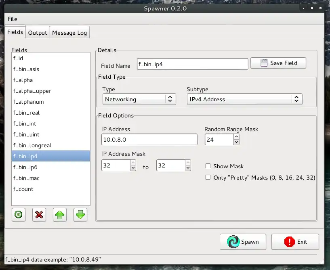Toggle Only "Pretty" Masks checkbox

point(208,177)
